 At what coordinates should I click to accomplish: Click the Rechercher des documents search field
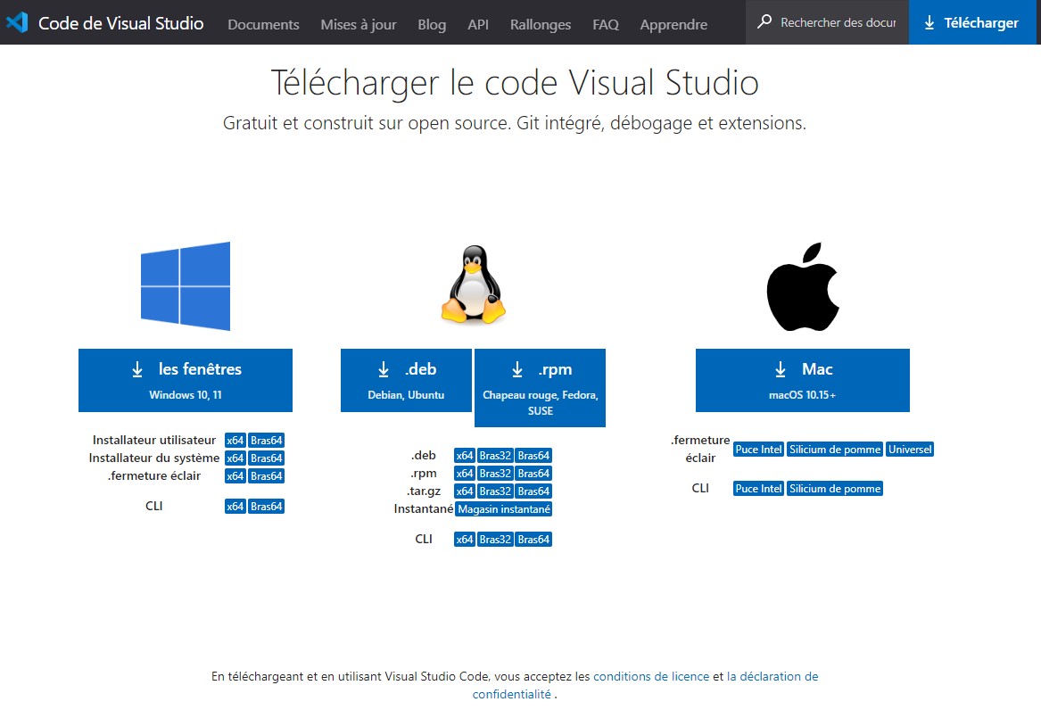(x=827, y=22)
